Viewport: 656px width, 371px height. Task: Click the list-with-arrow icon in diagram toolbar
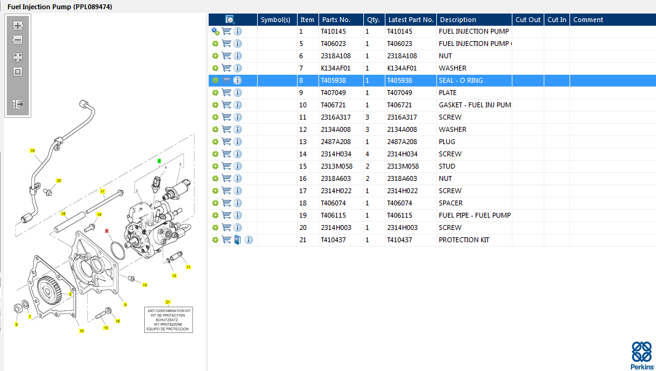coord(18,104)
